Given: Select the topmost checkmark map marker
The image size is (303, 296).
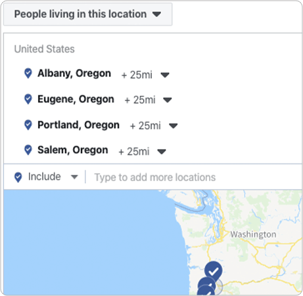Looking at the screenshot, I should pyautogui.click(x=213, y=271).
